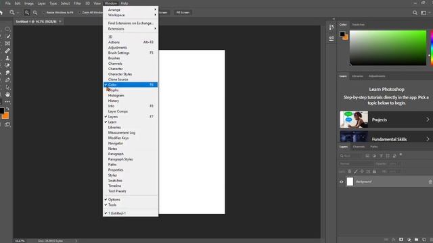Open the Fundamental Skills chevron
The height and width of the screenshot is (243, 433).
pyautogui.click(x=428, y=139)
